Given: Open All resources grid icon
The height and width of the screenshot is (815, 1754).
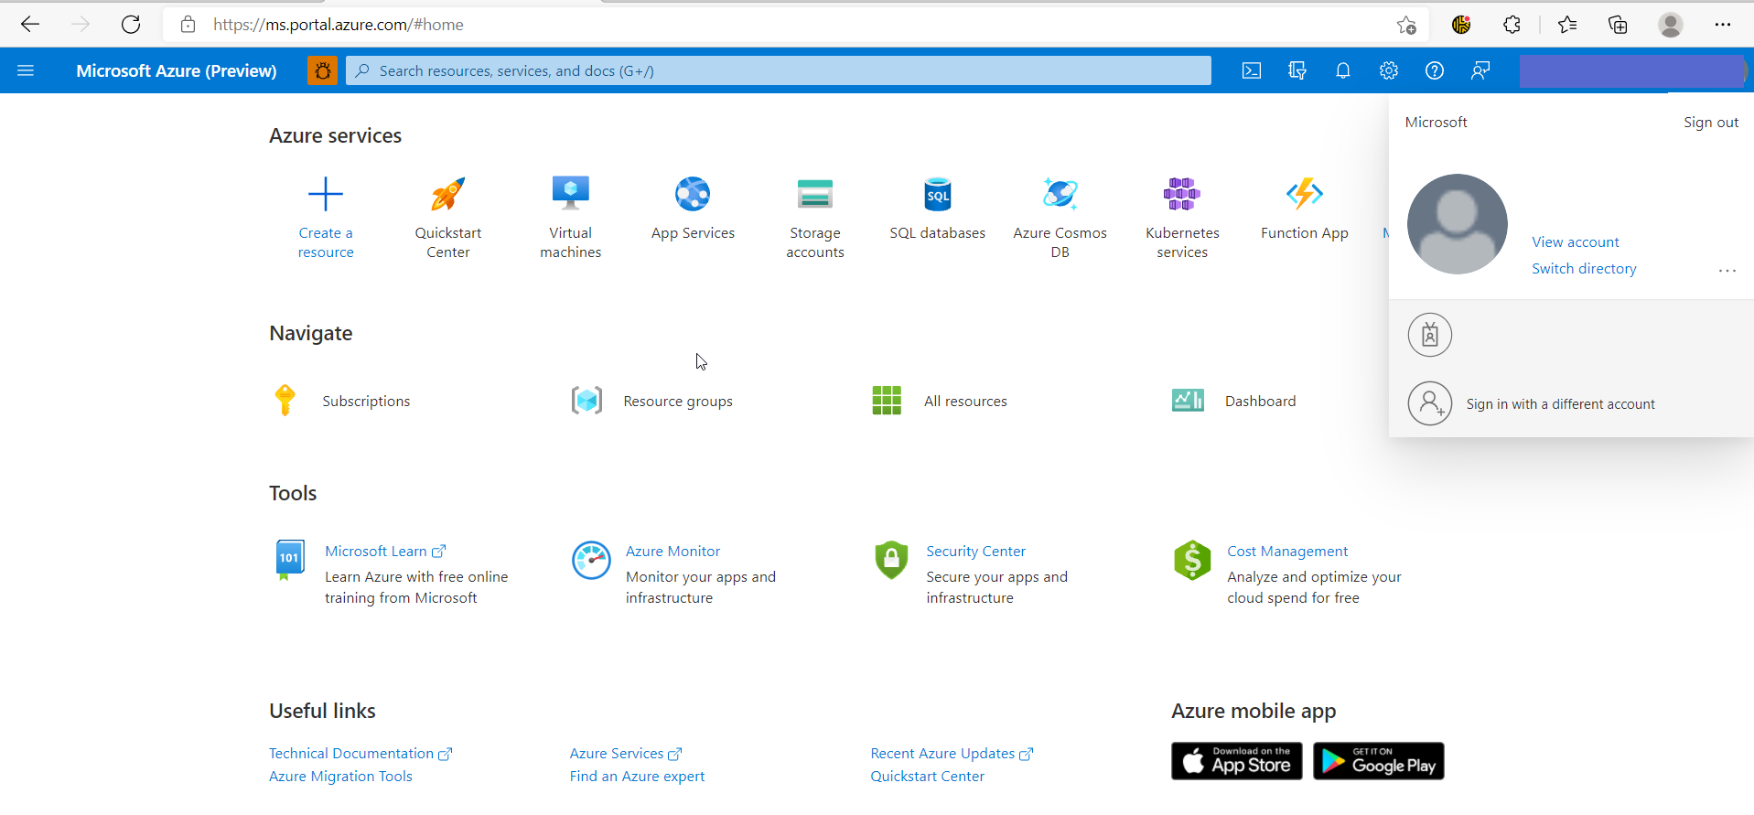Looking at the screenshot, I should point(887,401).
